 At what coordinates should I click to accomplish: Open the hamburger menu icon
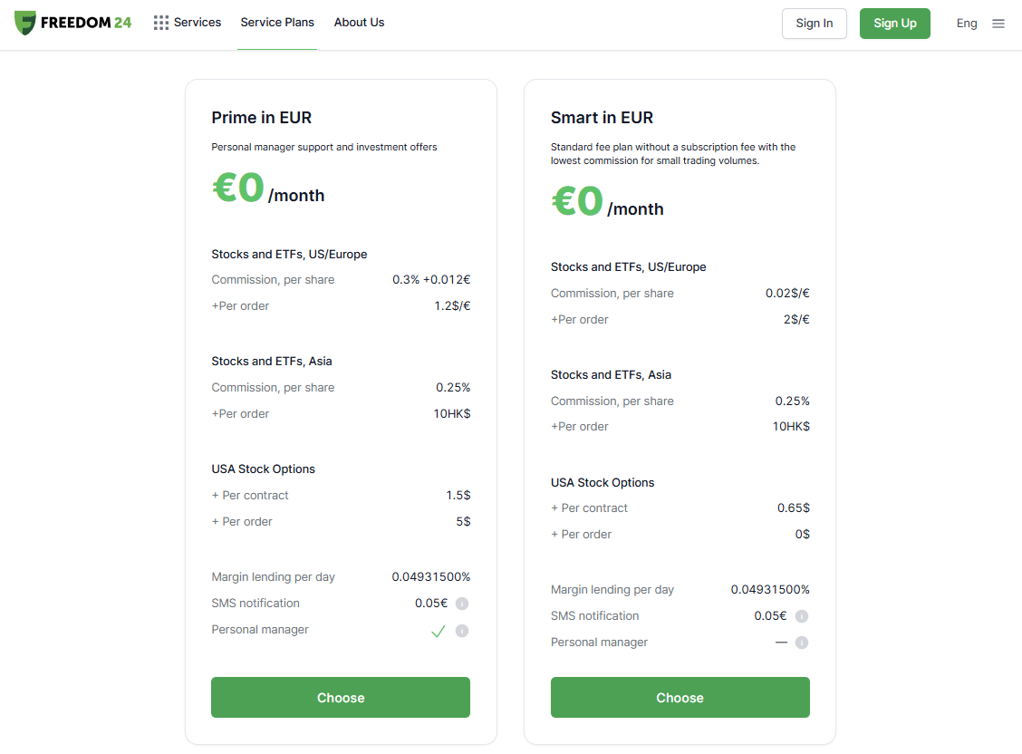998,24
